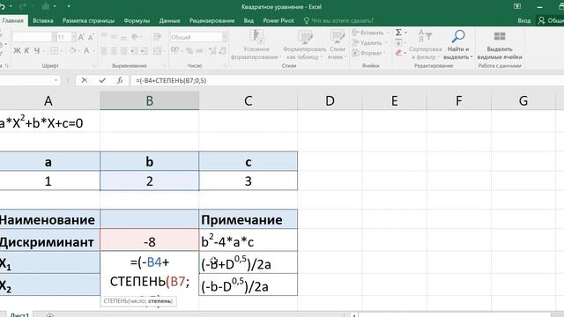
Task: Switch to the Разметка страницы tab
Action: pos(88,21)
